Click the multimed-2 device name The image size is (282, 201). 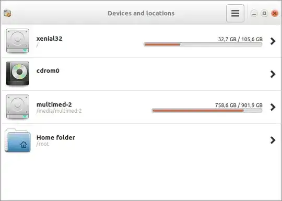(54, 104)
